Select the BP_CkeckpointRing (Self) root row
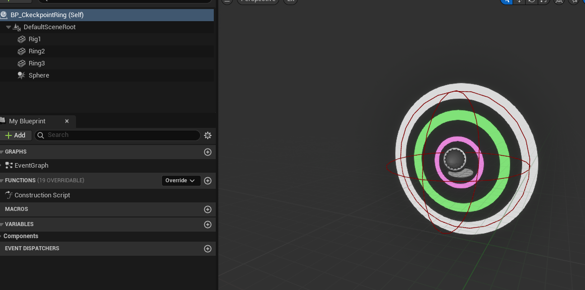The image size is (585, 290). pyautogui.click(x=107, y=15)
